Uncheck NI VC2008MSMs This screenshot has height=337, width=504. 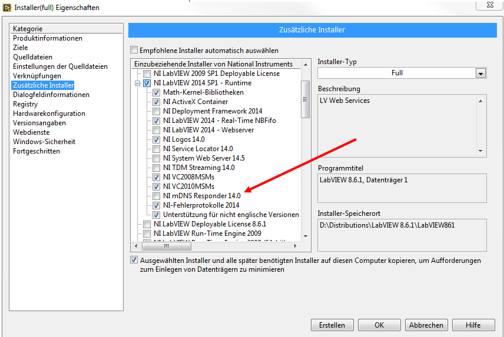[x=156, y=177]
